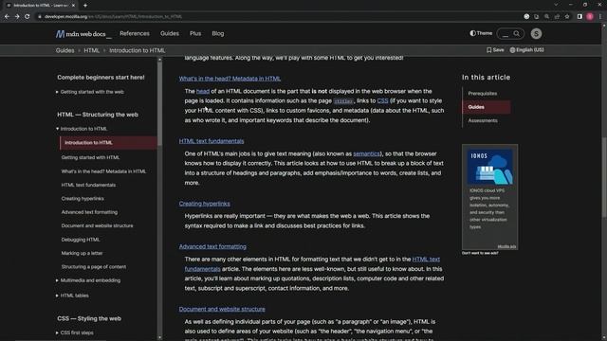Open Creating hyperlinks heading link
Screen dimensions: 607x341
coord(205,204)
